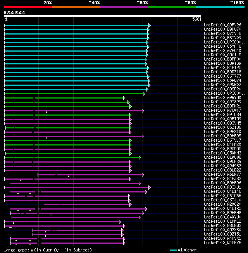Select the UniRef100_A9NN07 label
This screenshot has height=253, width=248.
click(222, 85)
